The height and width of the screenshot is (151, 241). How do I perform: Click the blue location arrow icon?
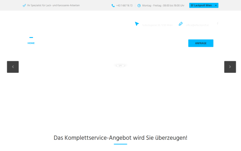[x=137, y=24]
